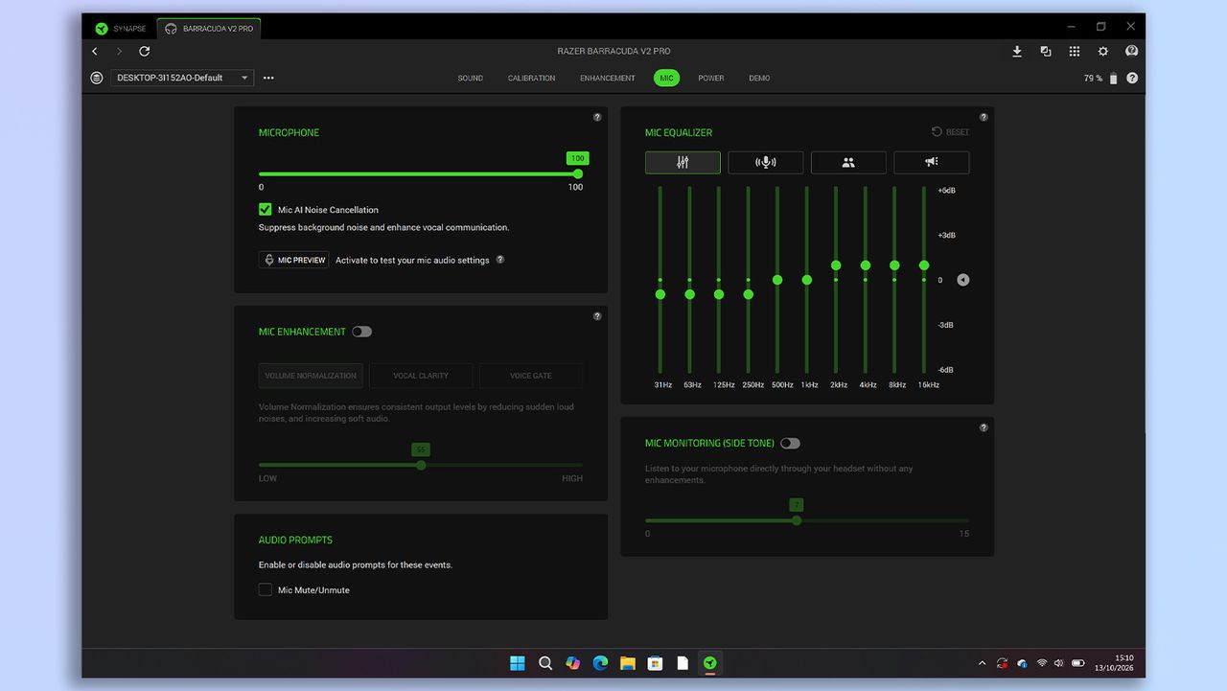Screen dimensions: 1227x691
Task: Click the 1kHz equalizer band handle
Action: (807, 280)
